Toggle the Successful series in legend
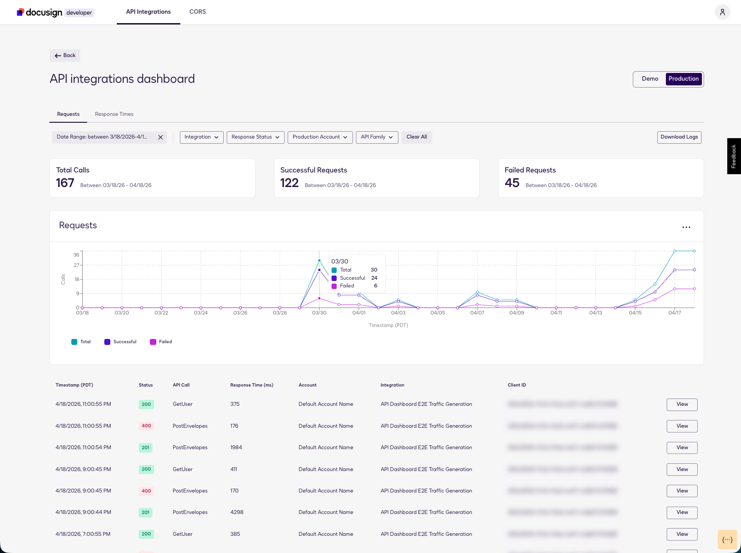741x553 pixels. 120,342
